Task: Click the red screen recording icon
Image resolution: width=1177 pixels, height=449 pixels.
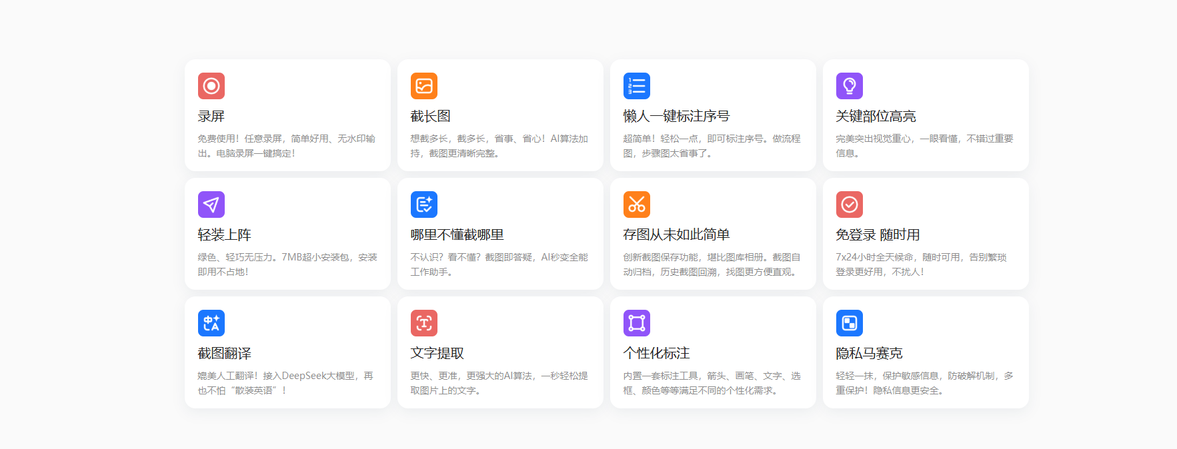Action: point(211,86)
